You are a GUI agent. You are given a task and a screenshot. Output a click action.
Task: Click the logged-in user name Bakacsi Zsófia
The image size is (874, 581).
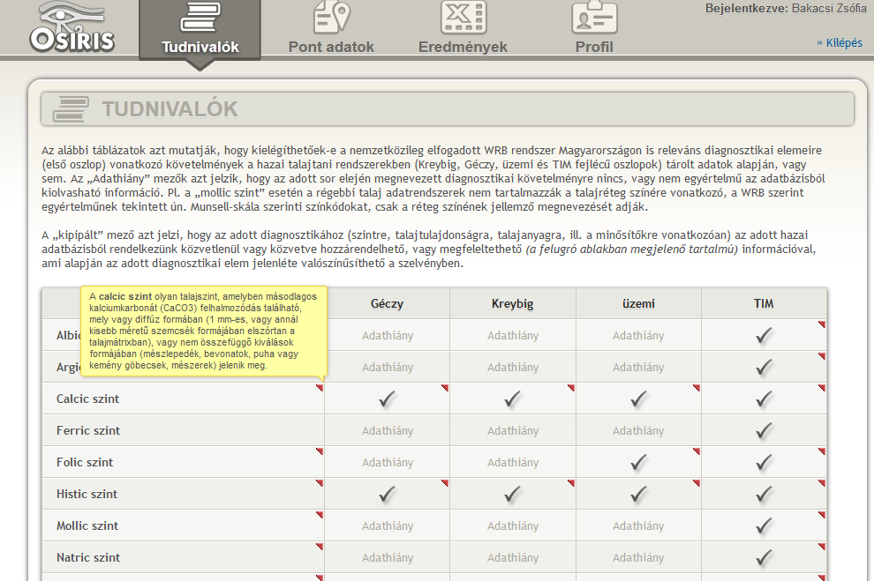point(829,8)
